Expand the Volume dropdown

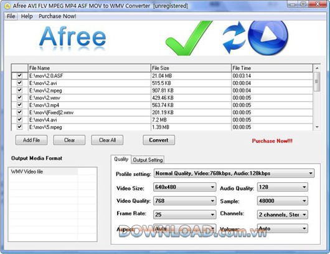283,228
